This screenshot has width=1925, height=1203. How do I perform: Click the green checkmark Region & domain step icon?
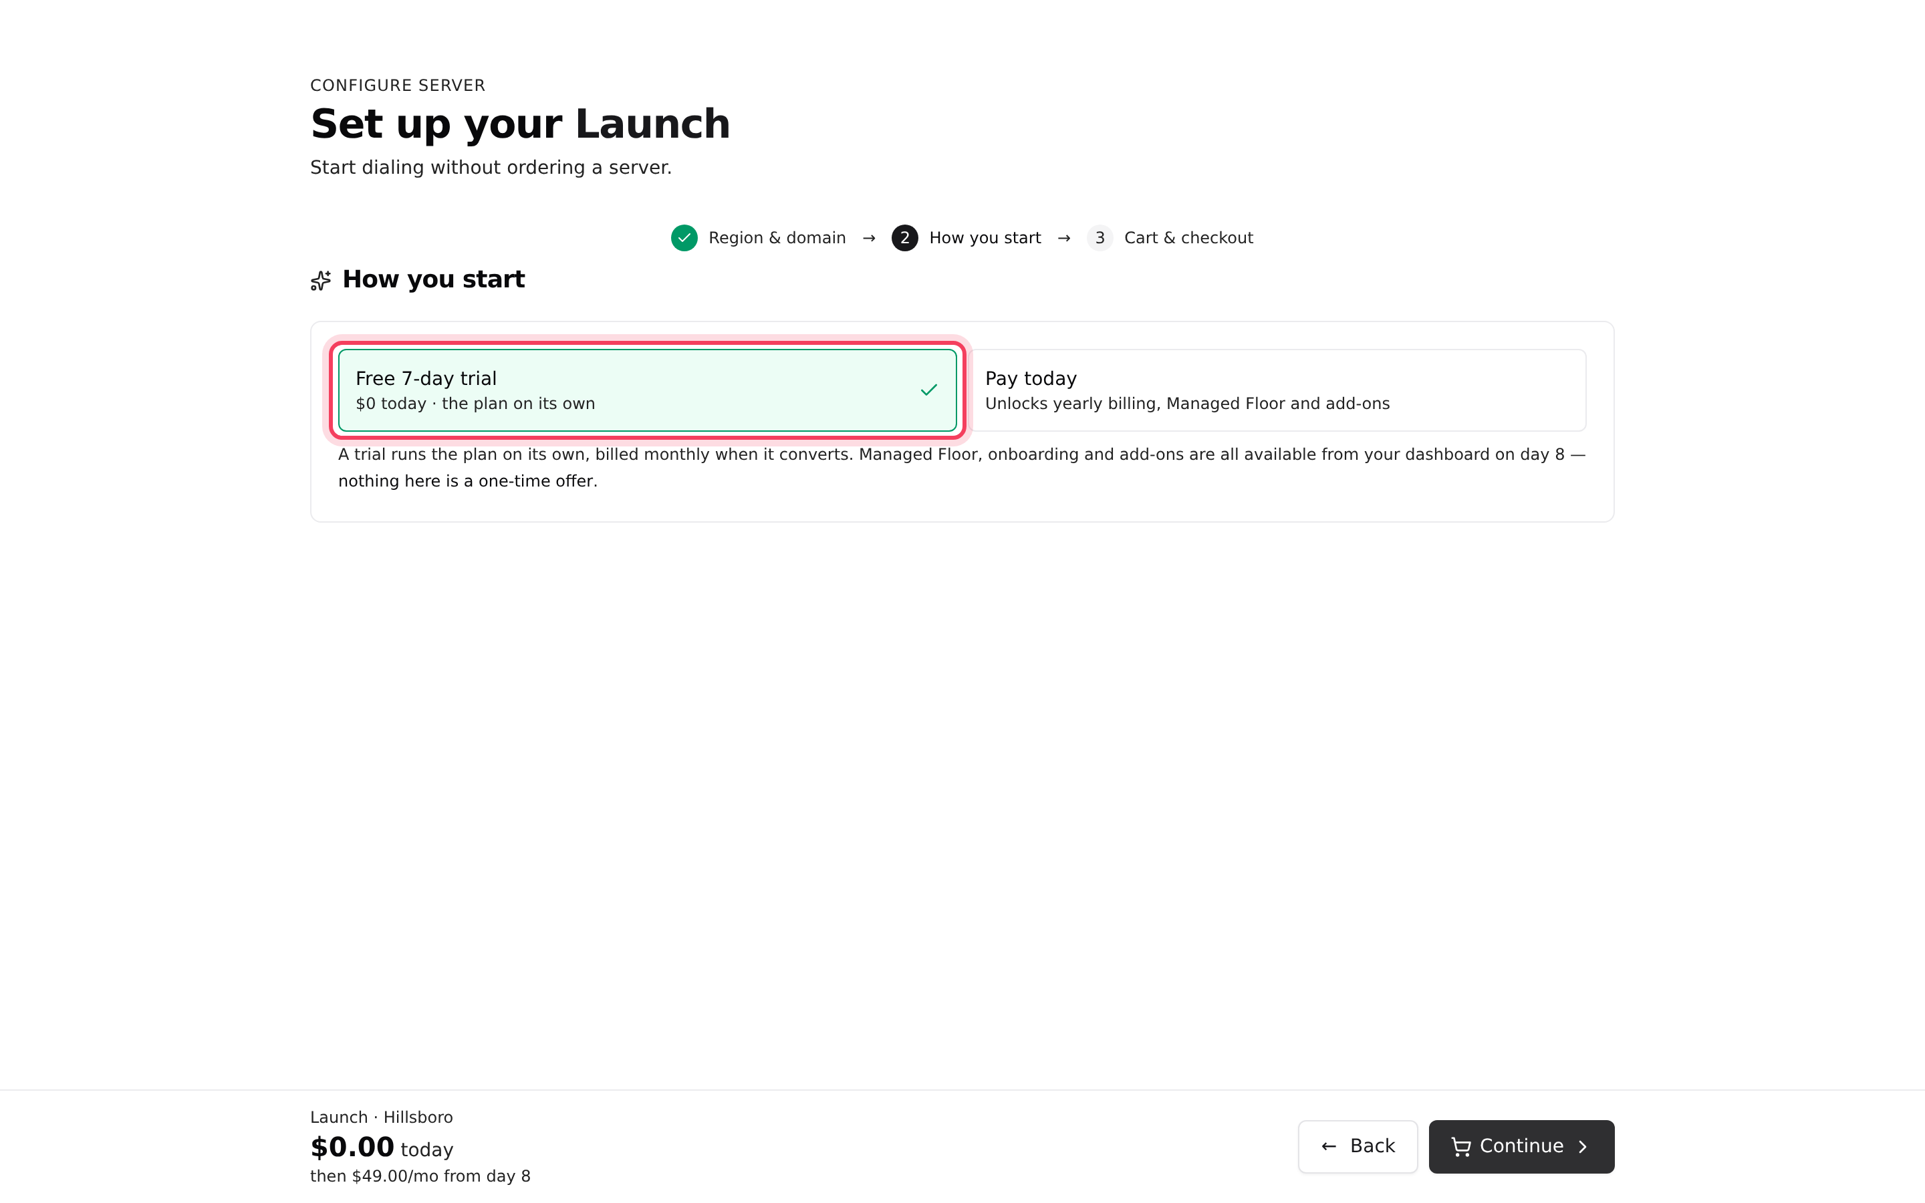pos(684,238)
